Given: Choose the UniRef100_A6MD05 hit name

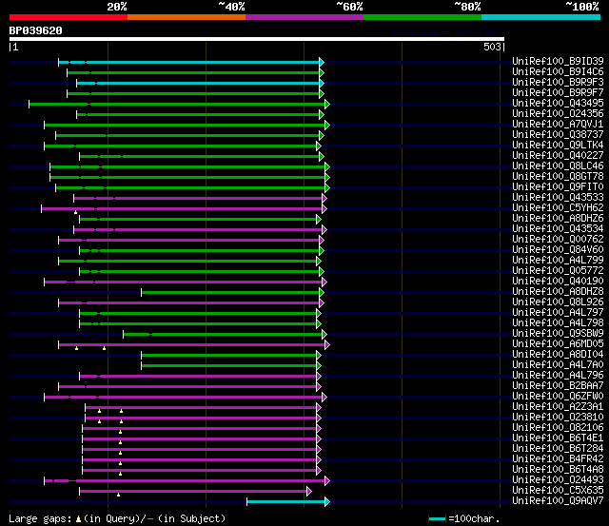Looking at the screenshot, I should [x=558, y=344].
